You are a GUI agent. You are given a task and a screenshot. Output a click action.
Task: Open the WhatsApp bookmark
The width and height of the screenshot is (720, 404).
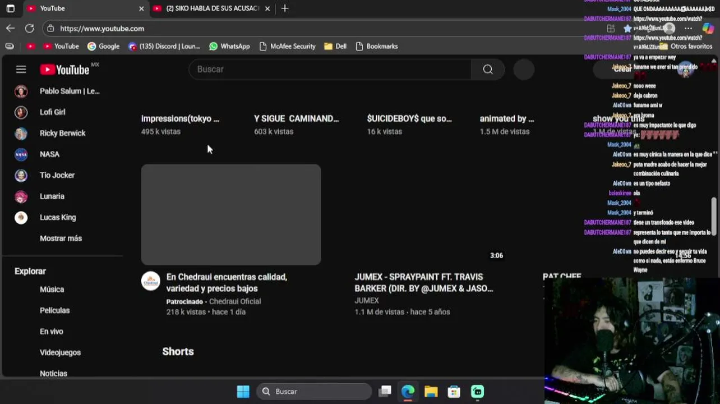point(229,46)
